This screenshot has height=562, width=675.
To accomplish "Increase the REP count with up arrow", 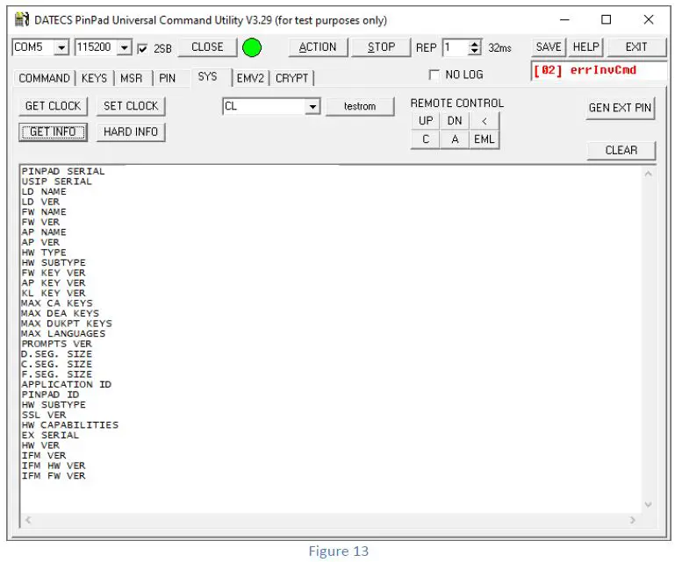I will tap(474, 44).
